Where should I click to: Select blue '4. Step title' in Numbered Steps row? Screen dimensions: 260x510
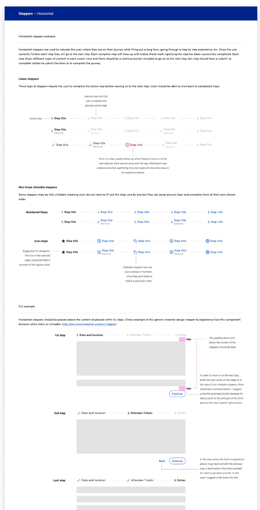pyautogui.click(x=178, y=212)
